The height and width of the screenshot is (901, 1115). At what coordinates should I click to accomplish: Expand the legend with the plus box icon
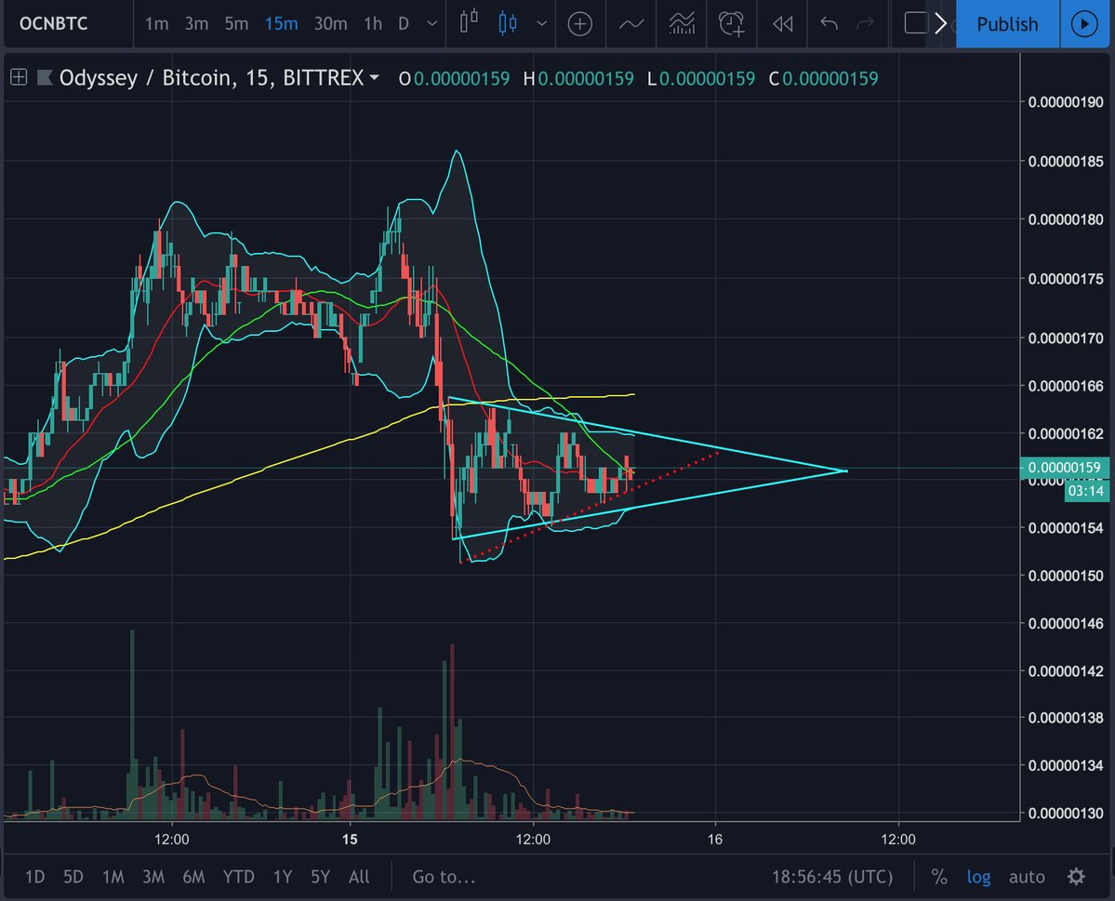click(x=19, y=77)
